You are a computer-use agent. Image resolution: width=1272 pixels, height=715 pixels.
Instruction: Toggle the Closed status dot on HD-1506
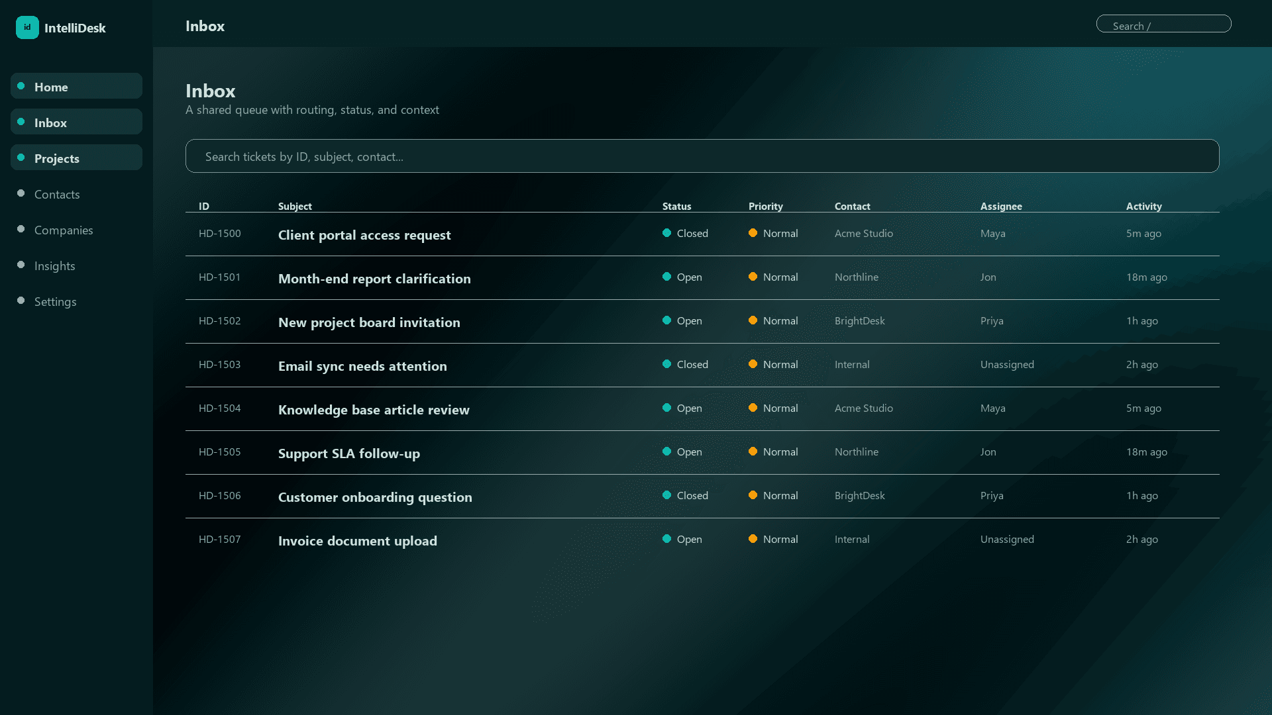click(x=667, y=495)
